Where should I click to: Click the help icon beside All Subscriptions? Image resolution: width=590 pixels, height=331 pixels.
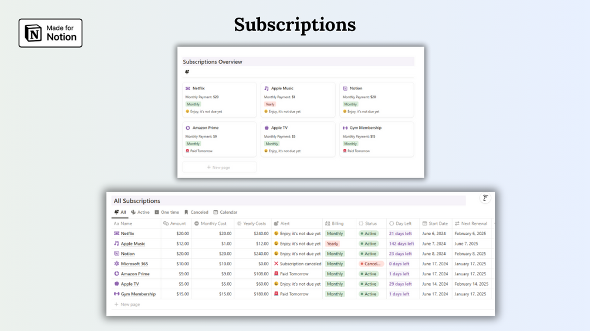(x=486, y=198)
